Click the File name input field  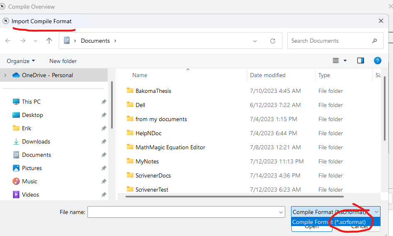[183, 212]
